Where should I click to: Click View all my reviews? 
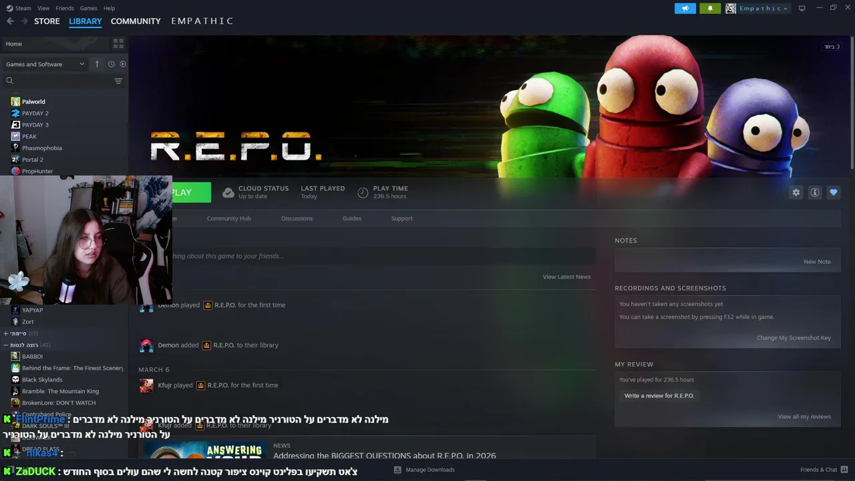tap(804, 417)
